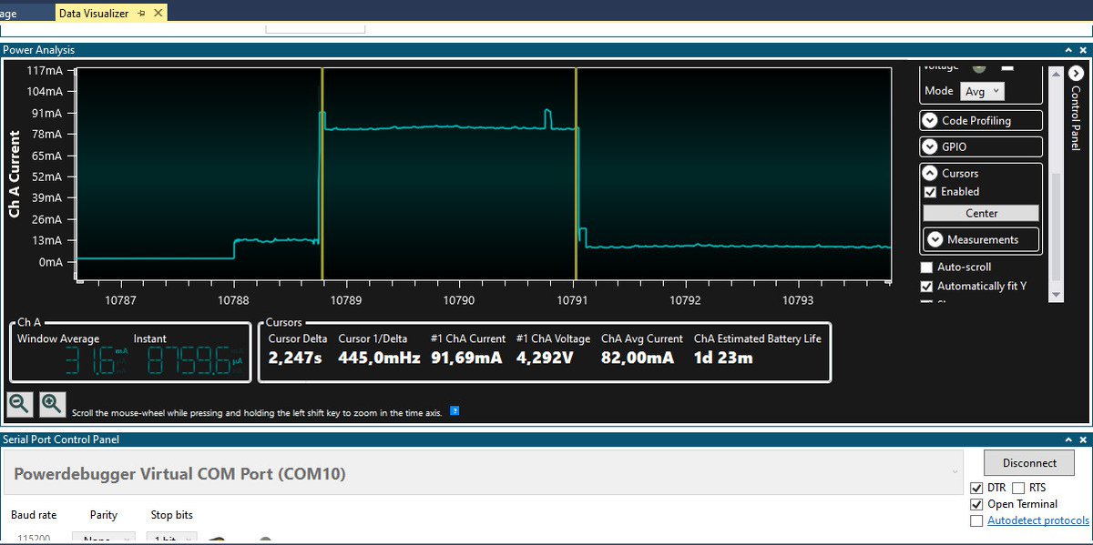Enable the Auto-scroll checkbox
1093x545 pixels.
[927, 267]
